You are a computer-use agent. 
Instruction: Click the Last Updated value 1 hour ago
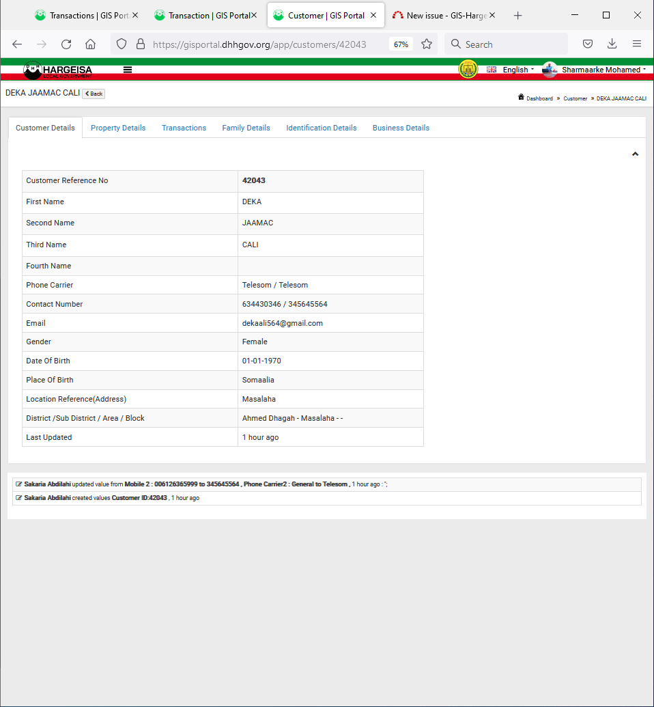coord(261,437)
